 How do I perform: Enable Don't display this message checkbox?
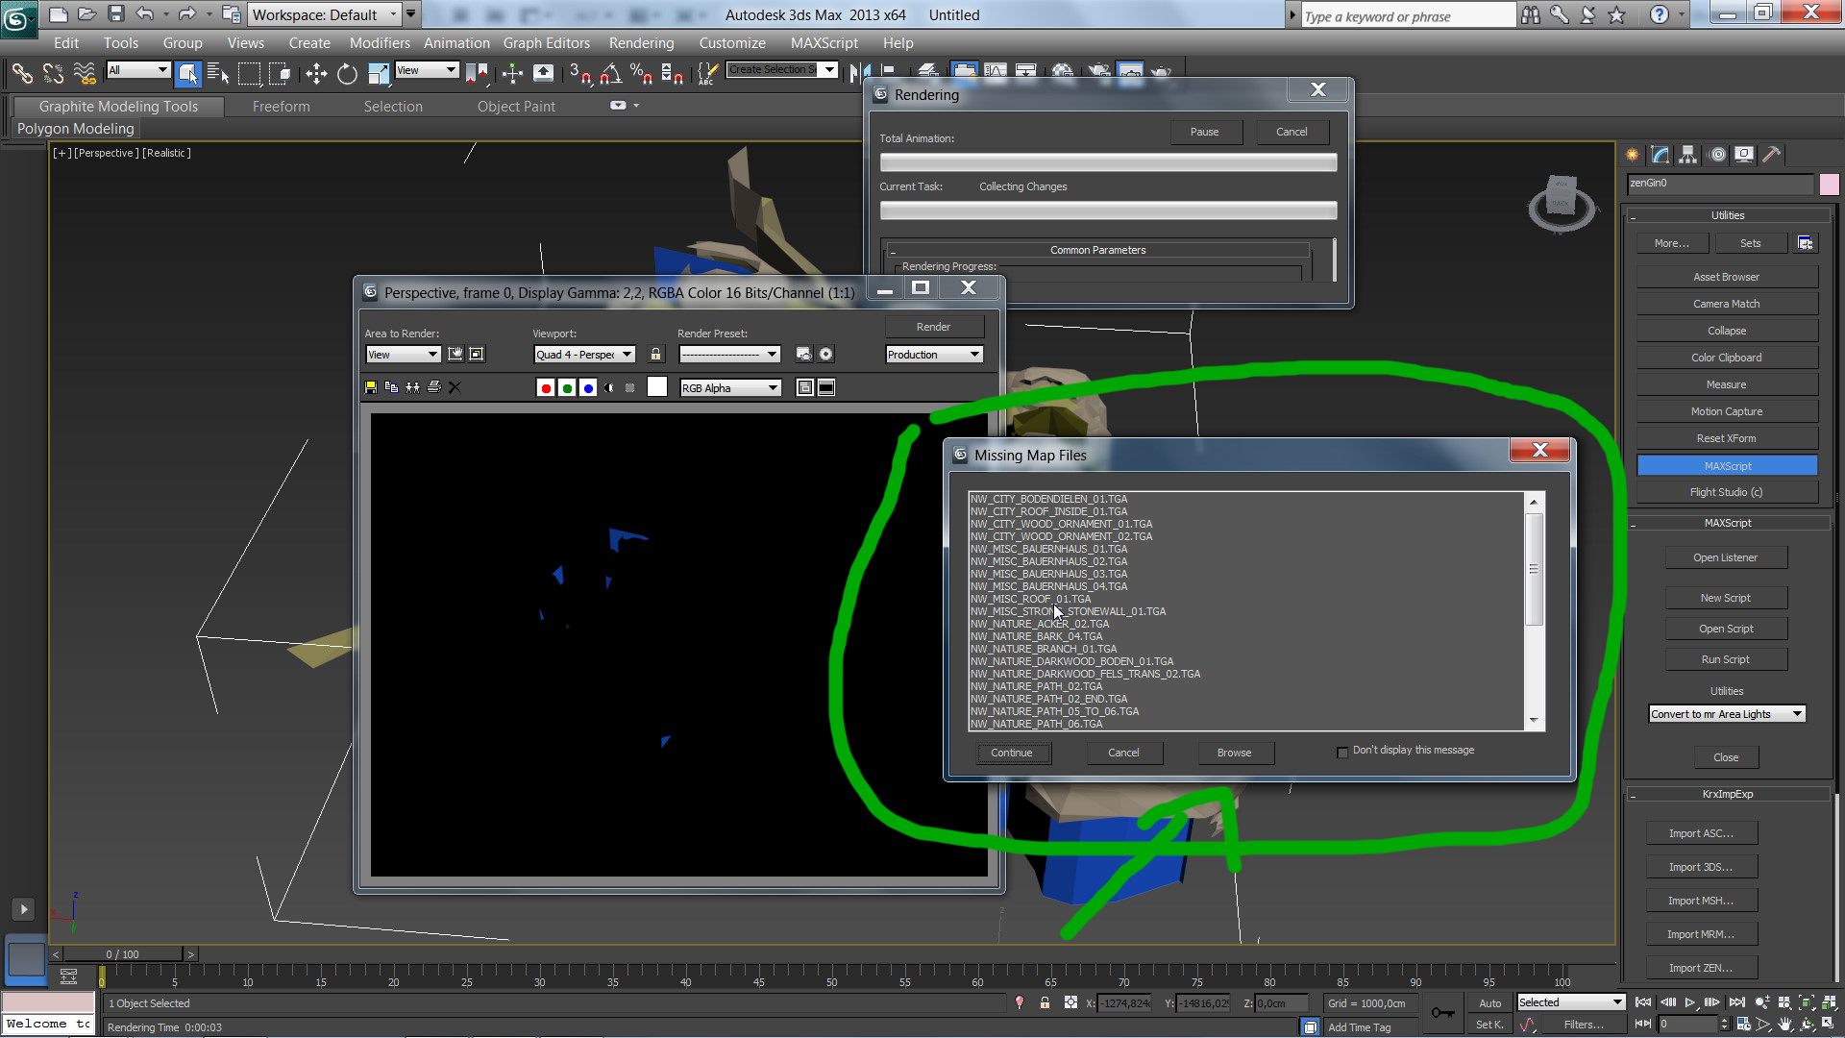pyautogui.click(x=1342, y=752)
